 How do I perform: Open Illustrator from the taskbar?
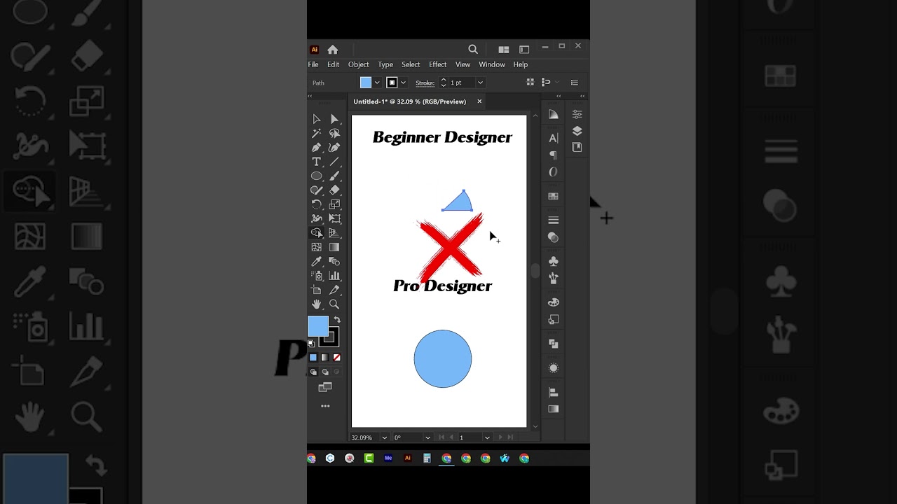click(x=407, y=458)
